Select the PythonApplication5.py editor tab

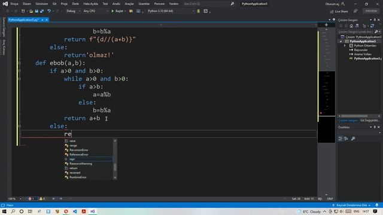coord(23,20)
